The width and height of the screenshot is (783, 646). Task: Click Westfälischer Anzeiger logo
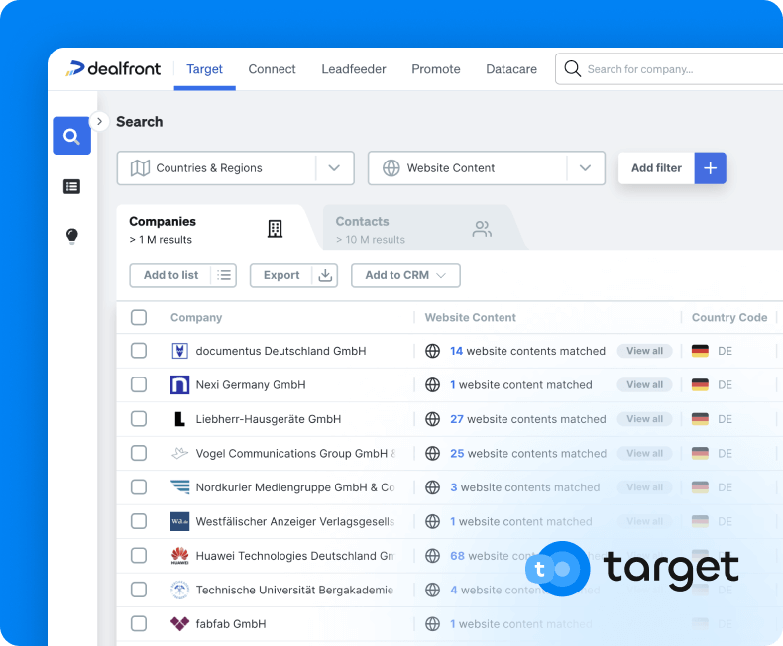tap(179, 522)
